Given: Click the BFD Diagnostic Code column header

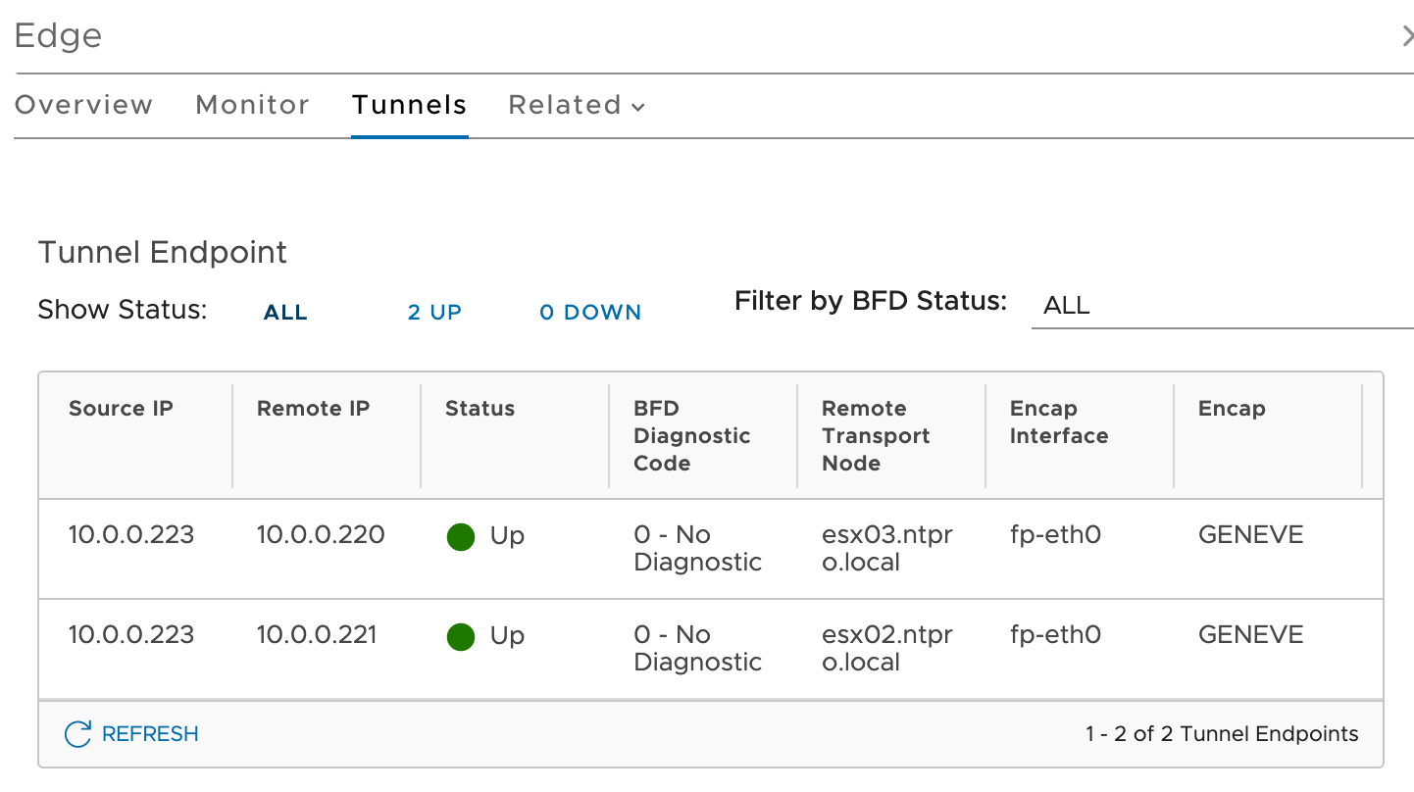Looking at the screenshot, I should click(x=692, y=436).
